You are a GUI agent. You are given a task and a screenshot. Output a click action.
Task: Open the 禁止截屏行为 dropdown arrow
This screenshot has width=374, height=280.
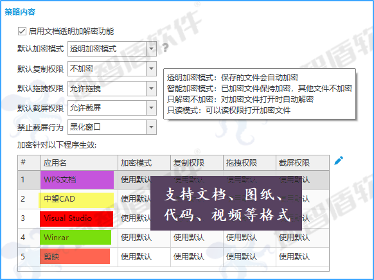151,127
